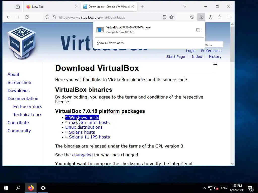Open the Login link
This screenshot has width=258, height=193.
191,51
